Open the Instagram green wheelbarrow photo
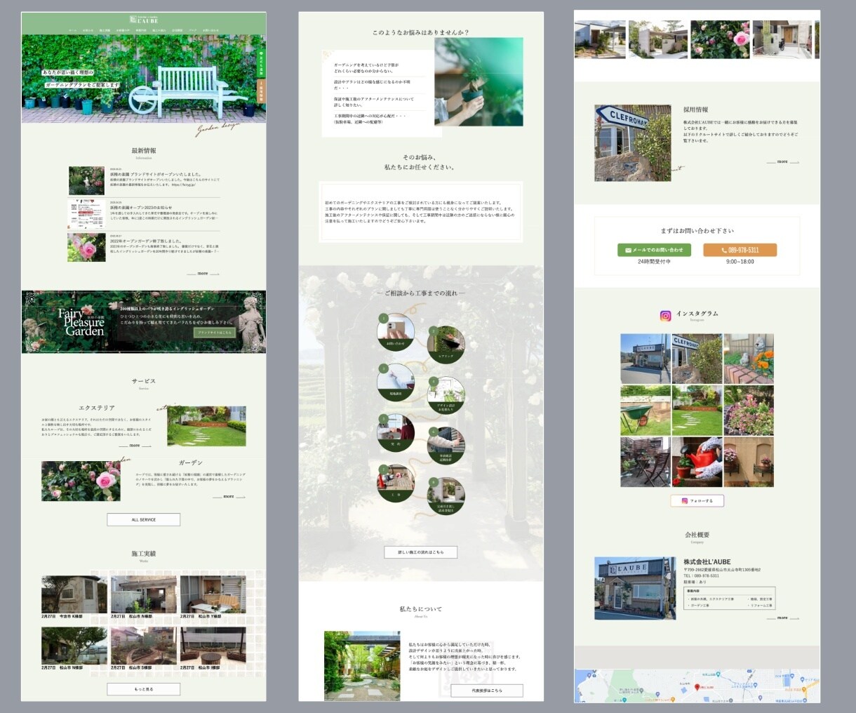 [646, 410]
